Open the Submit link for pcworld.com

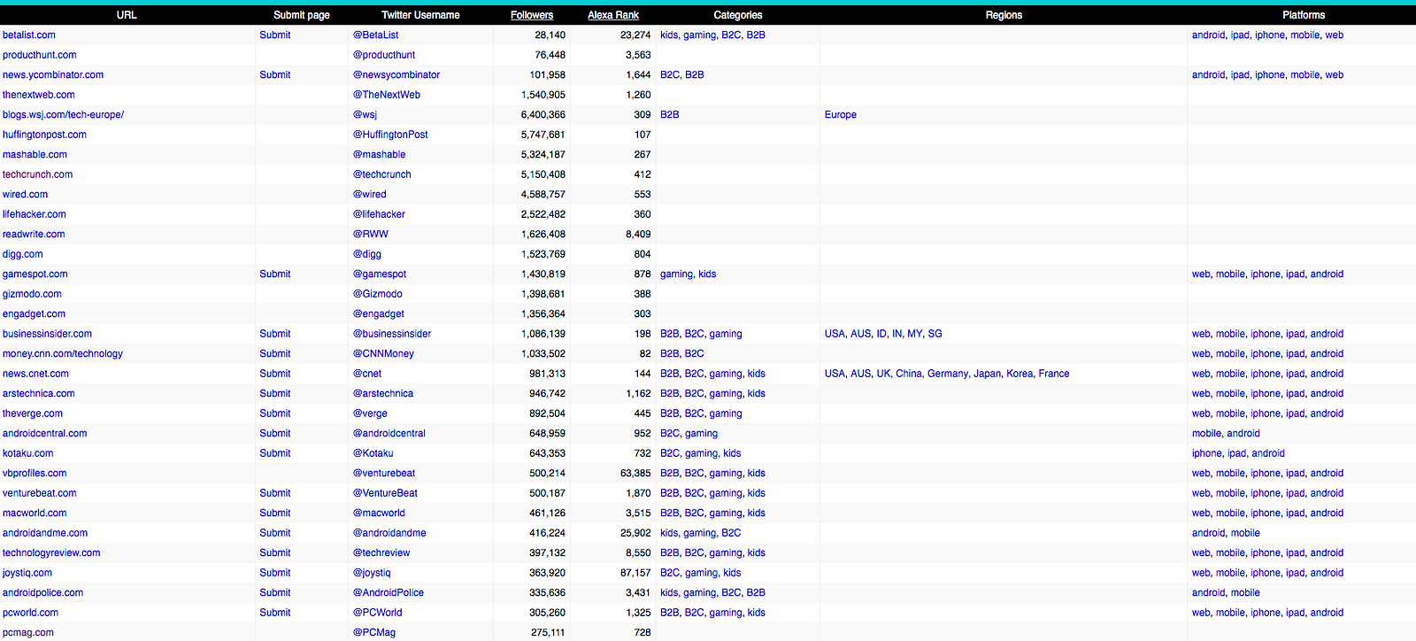pos(275,613)
